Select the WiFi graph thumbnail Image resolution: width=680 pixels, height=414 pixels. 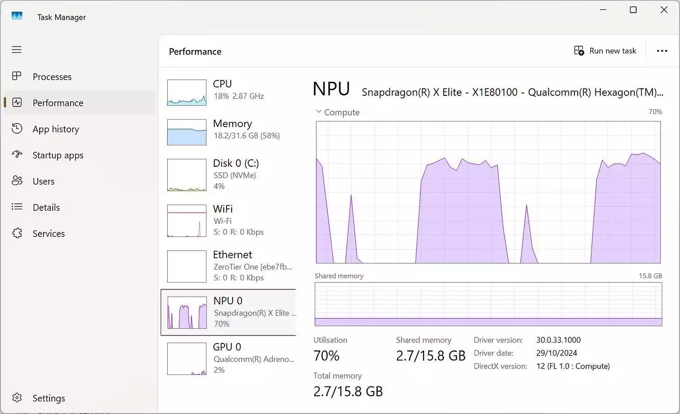coord(187,221)
